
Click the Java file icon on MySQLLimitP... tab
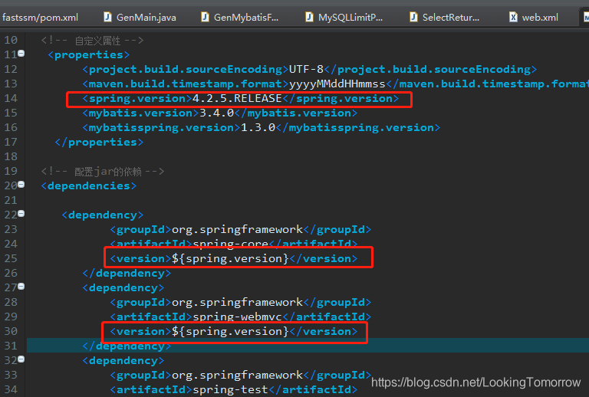coord(309,17)
